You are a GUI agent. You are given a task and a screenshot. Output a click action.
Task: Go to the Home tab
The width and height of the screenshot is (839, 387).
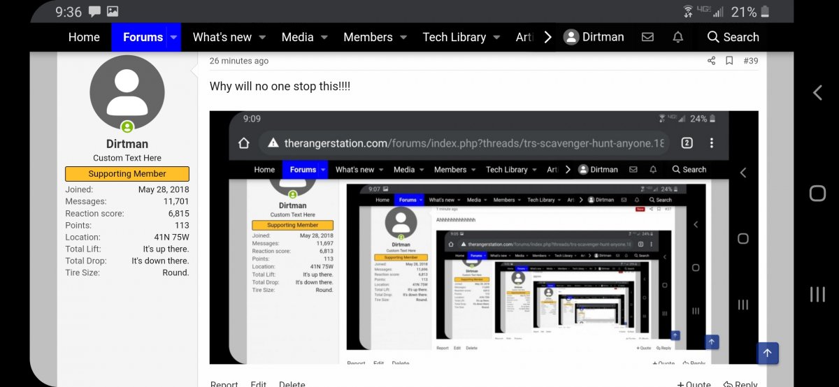(x=84, y=37)
